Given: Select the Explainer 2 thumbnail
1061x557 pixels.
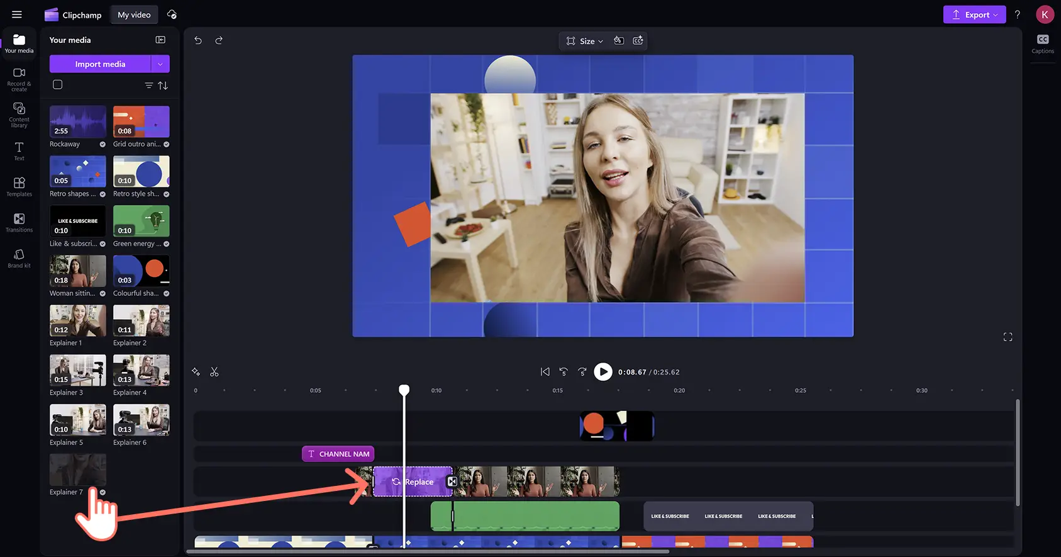Looking at the screenshot, I should (142, 320).
